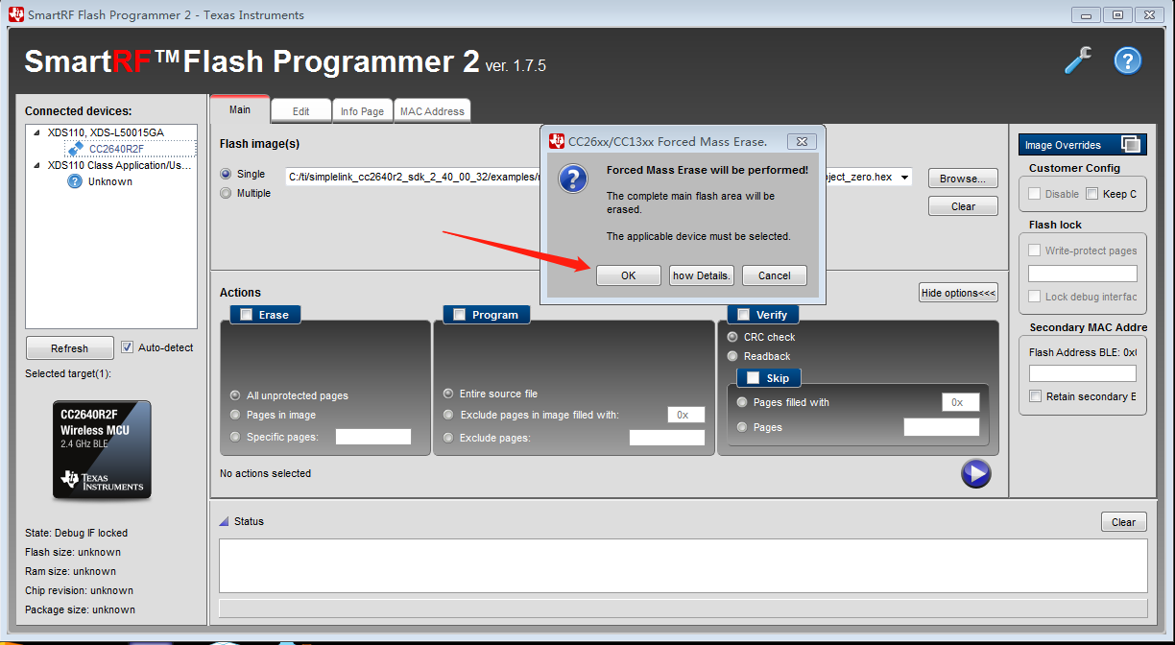Enable the Skip checkbox

[753, 378]
